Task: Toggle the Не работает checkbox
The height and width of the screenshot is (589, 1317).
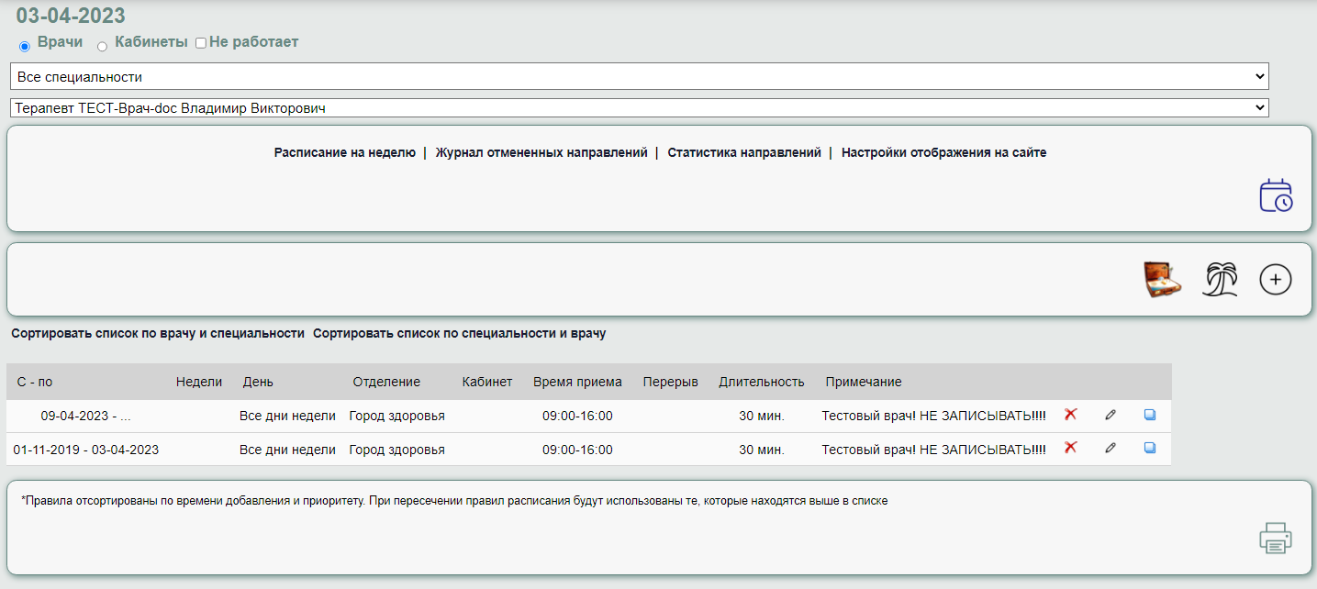Action: [x=200, y=43]
